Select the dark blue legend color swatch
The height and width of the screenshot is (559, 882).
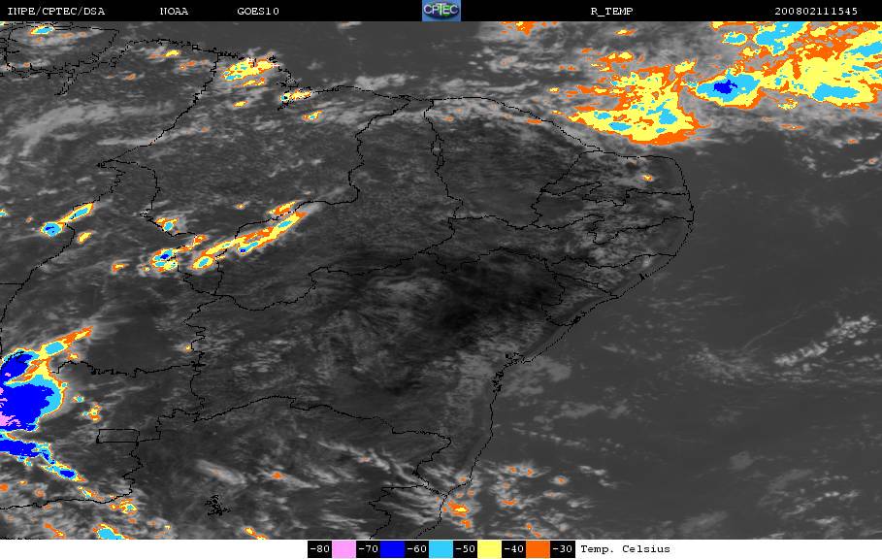(393, 549)
